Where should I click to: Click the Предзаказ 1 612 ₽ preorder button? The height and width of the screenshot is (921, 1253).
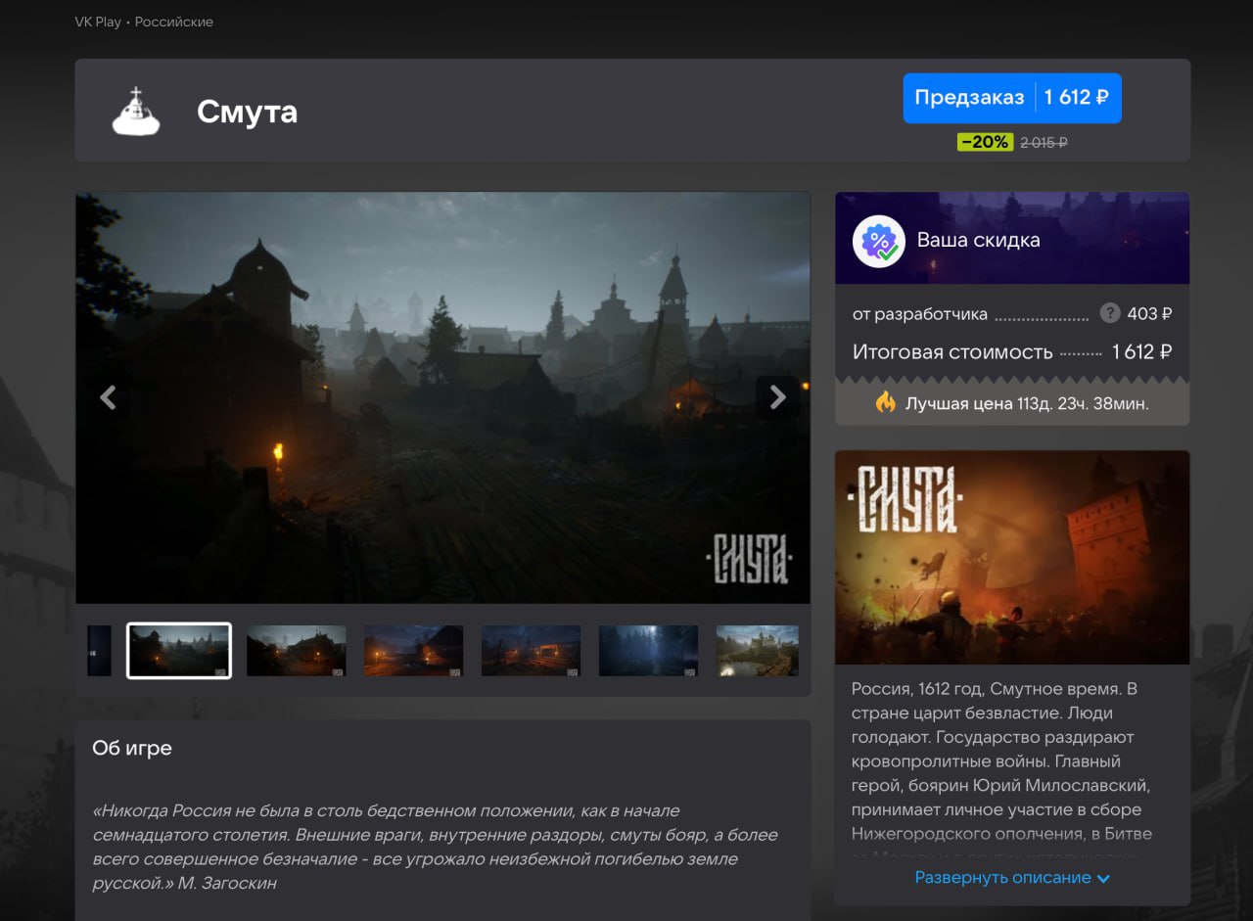point(1012,98)
